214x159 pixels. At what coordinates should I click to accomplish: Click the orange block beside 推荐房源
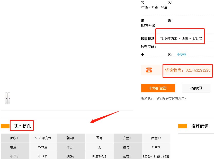tap(182, 126)
